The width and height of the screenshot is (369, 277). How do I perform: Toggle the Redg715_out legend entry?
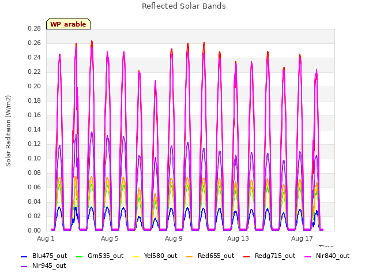pyautogui.click(x=269, y=256)
